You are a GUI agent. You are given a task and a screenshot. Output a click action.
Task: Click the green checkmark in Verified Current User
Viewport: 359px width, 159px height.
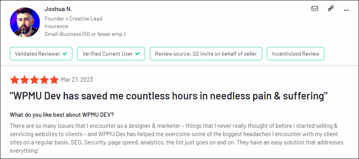138,54
